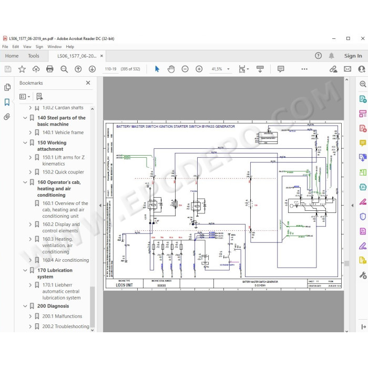Activate the hand pan tool
The width and height of the screenshot is (368, 368).
(171, 69)
